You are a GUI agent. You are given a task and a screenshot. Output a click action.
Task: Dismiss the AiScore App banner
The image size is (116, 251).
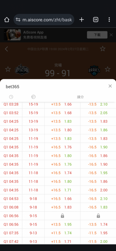111,35
